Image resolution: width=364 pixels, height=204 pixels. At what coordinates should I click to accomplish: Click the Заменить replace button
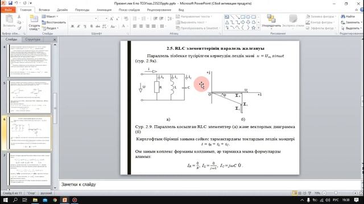(351, 22)
